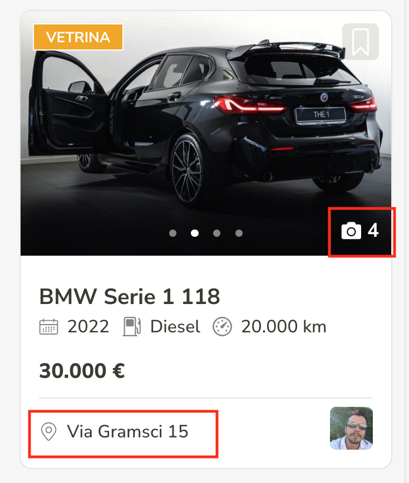Click the calendar year icon
The height and width of the screenshot is (483, 409).
(48, 326)
